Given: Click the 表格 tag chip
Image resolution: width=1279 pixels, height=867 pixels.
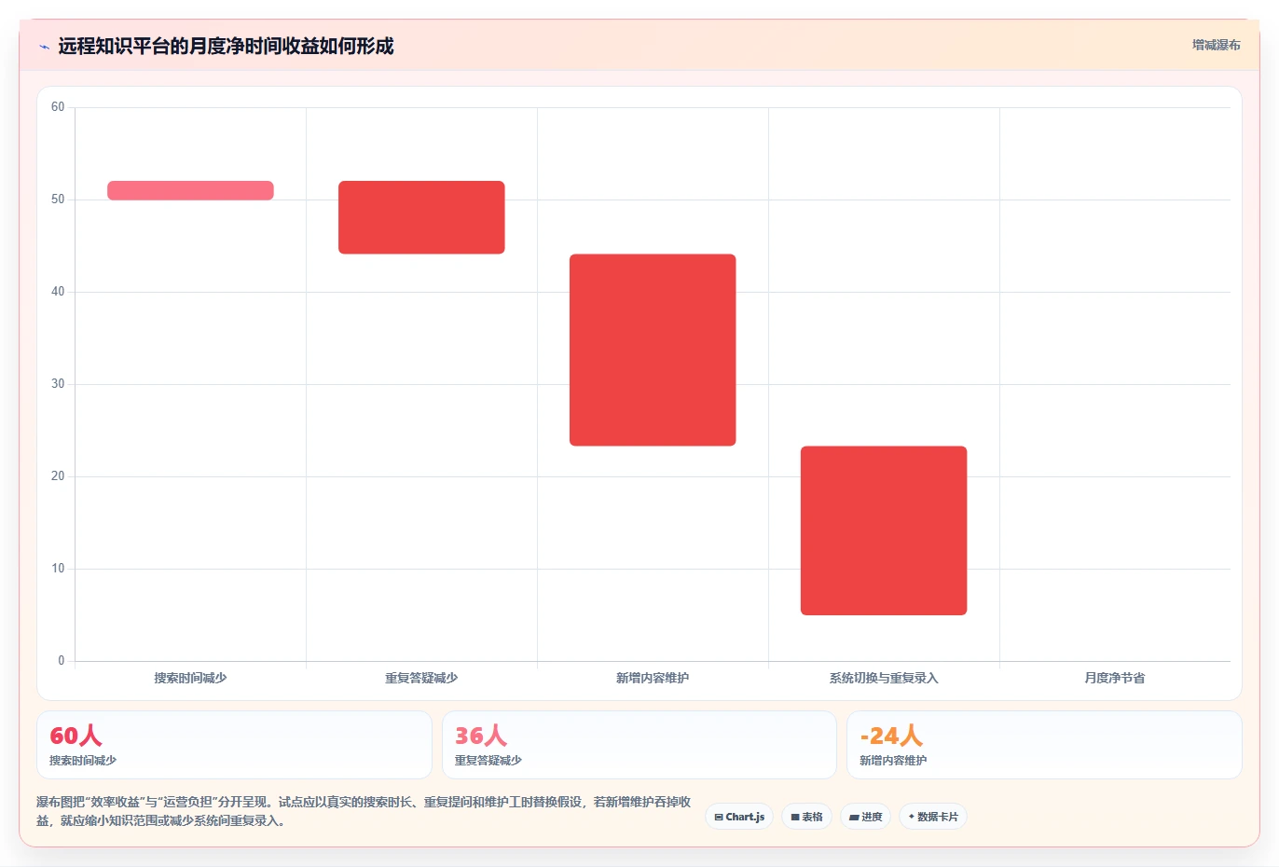Looking at the screenshot, I should tap(807, 817).
